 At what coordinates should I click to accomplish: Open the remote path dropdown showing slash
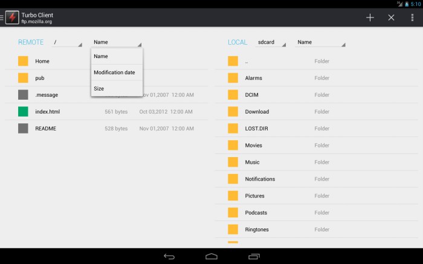[66, 42]
